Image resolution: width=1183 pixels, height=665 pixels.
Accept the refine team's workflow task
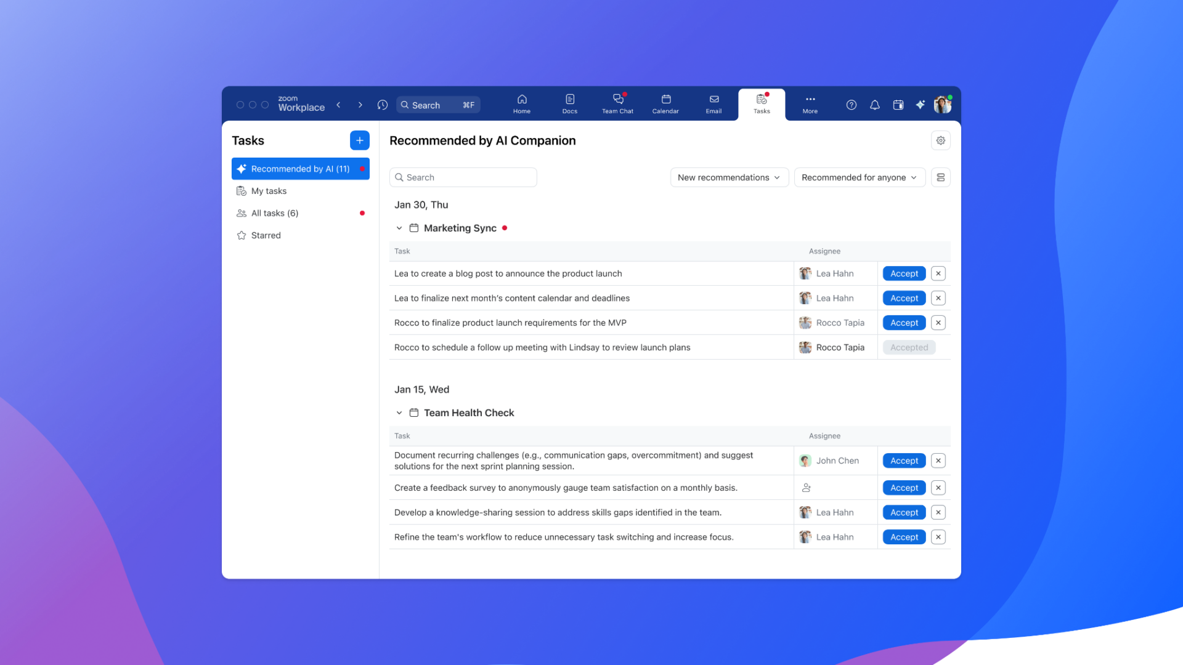tap(904, 537)
